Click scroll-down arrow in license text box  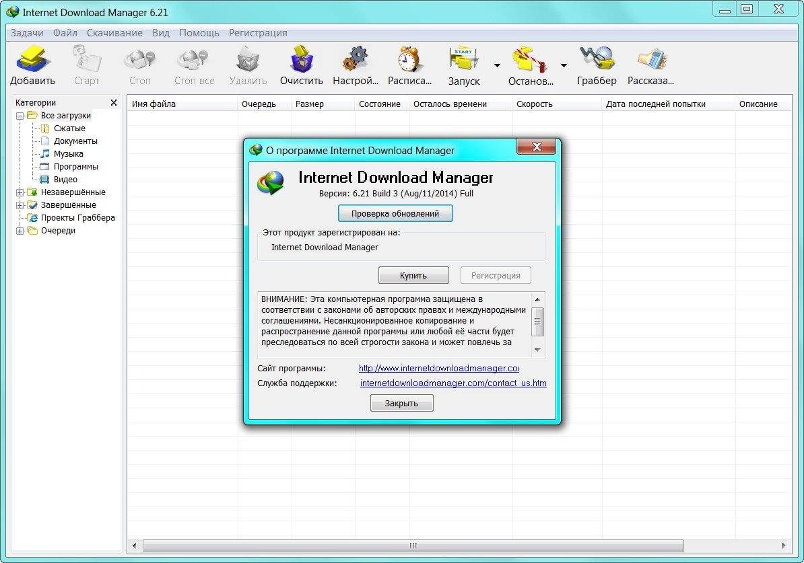tap(537, 350)
